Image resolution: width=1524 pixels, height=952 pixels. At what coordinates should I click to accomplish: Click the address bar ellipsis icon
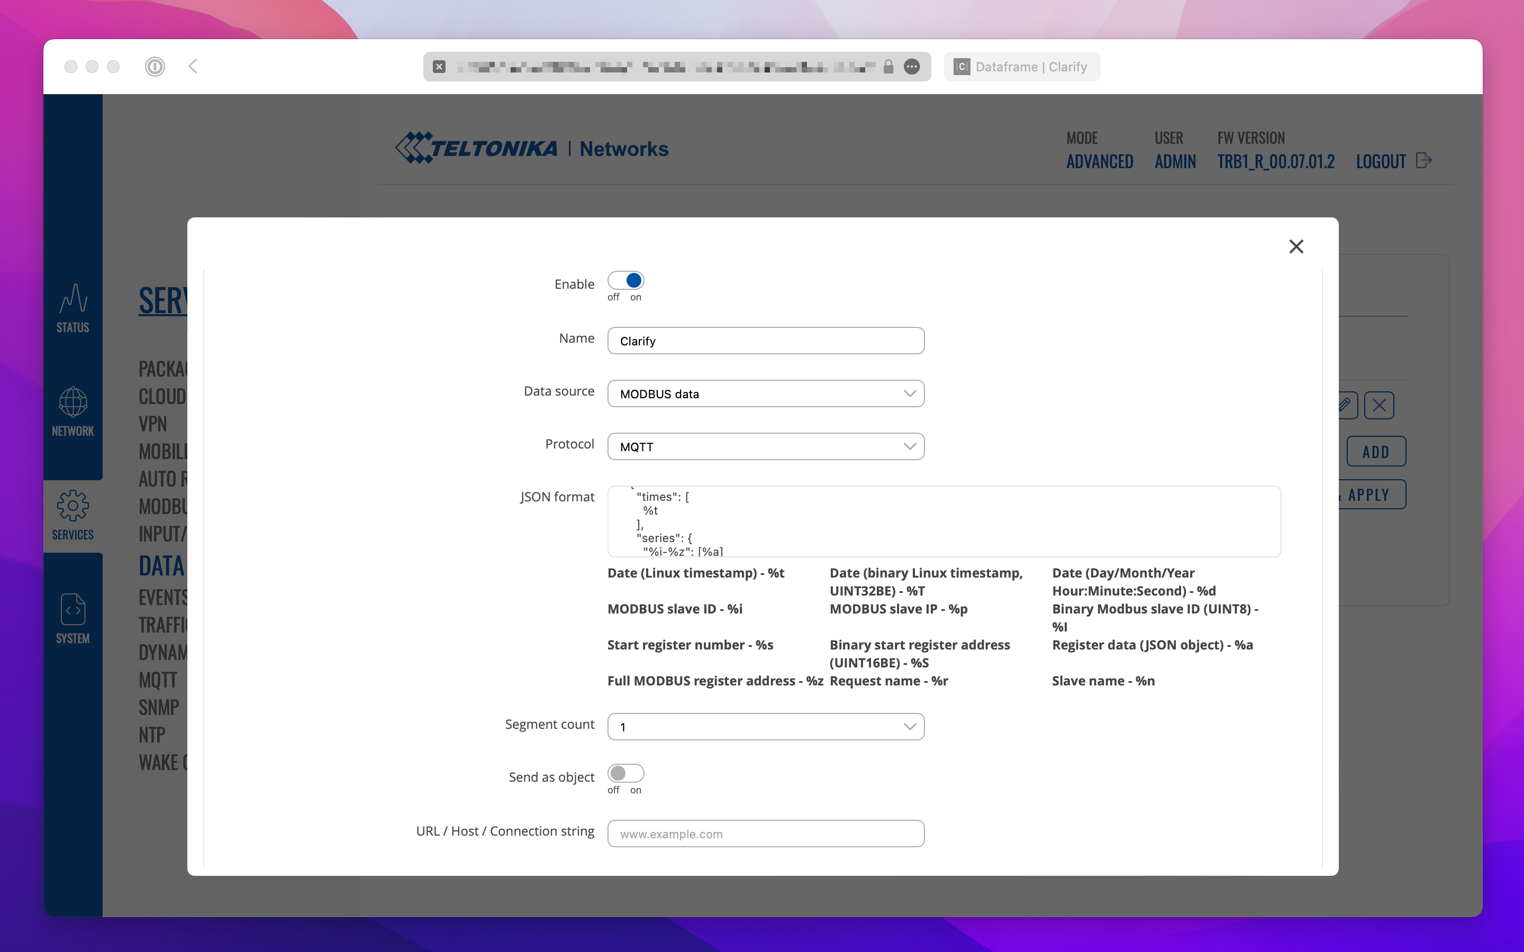click(x=911, y=67)
